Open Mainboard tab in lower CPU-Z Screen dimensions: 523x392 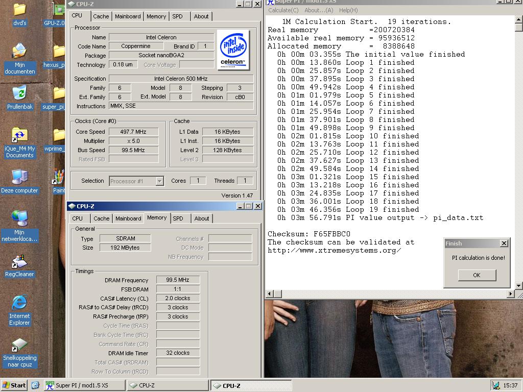pyautogui.click(x=128, y=218)
